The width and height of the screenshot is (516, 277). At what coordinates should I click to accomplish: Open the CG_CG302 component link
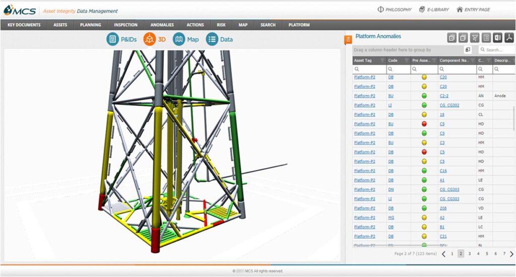click(449, 105)
